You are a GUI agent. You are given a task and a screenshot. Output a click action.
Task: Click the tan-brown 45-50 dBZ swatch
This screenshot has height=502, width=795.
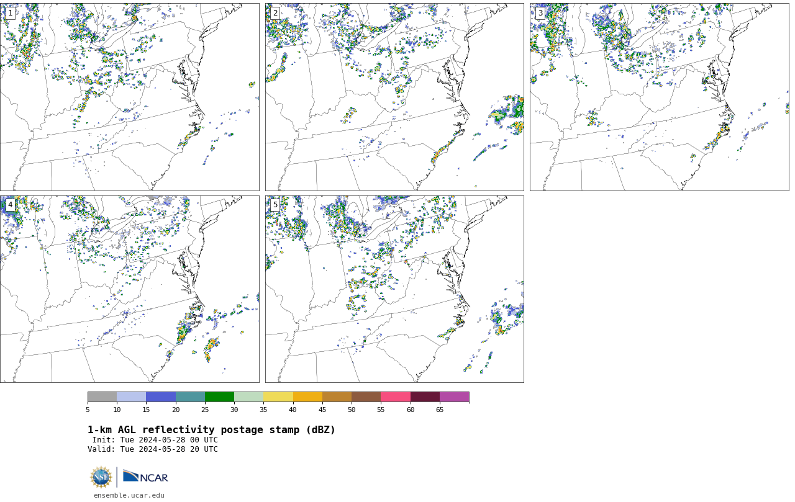pos(337,397)
